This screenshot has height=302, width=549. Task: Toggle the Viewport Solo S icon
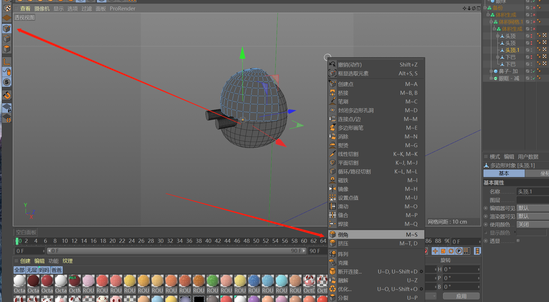pyautogui.click(x=7, y=82)
